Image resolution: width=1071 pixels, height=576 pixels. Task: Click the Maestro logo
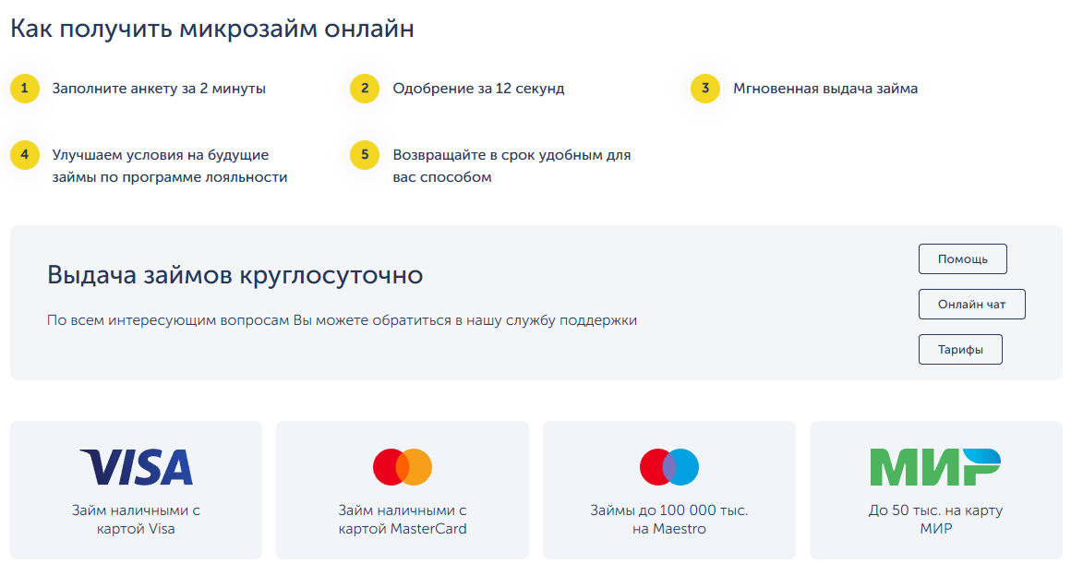click(669, 467)
